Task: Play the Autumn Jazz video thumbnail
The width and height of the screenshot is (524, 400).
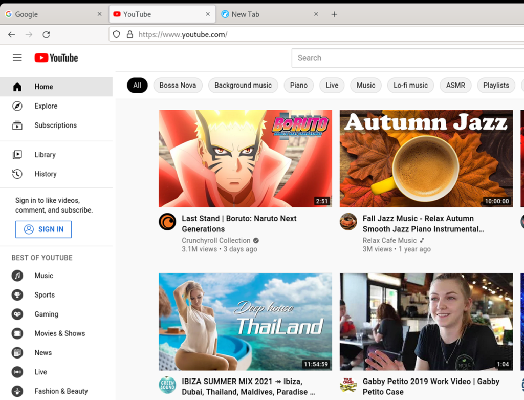Action: [426, 158]
